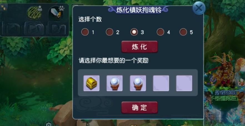Choose the second crystal ball reward
This screenshot has width=245, height=126.
[x=138, y=83]
